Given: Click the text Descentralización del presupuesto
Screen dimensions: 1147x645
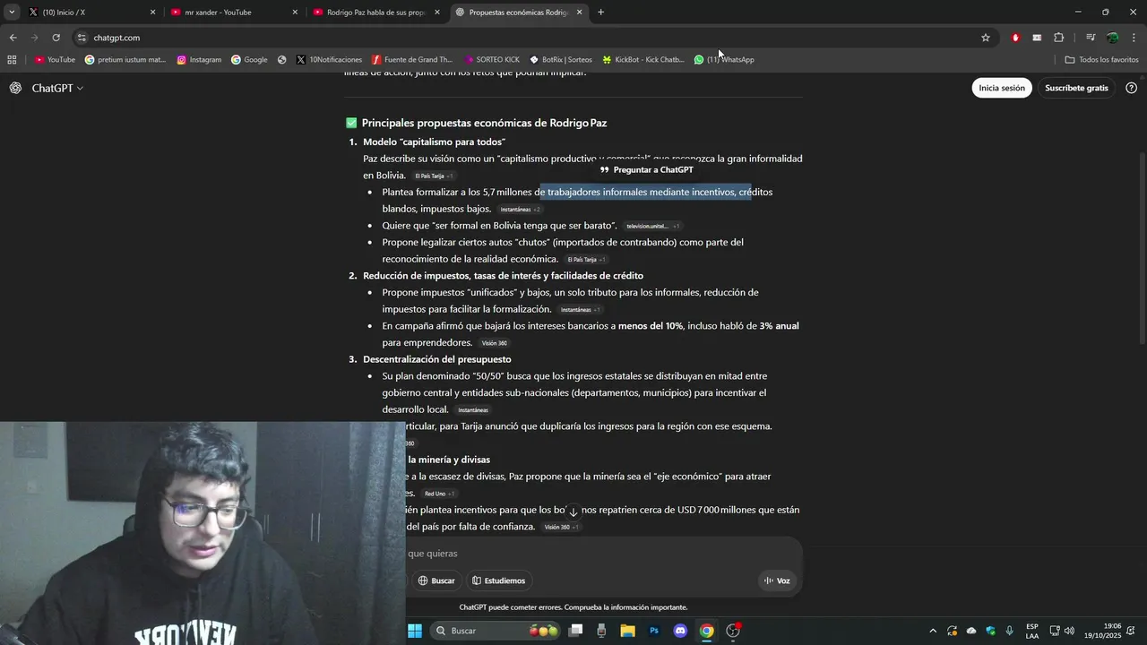Looking at the screenshot, I should tap(437, 359).
